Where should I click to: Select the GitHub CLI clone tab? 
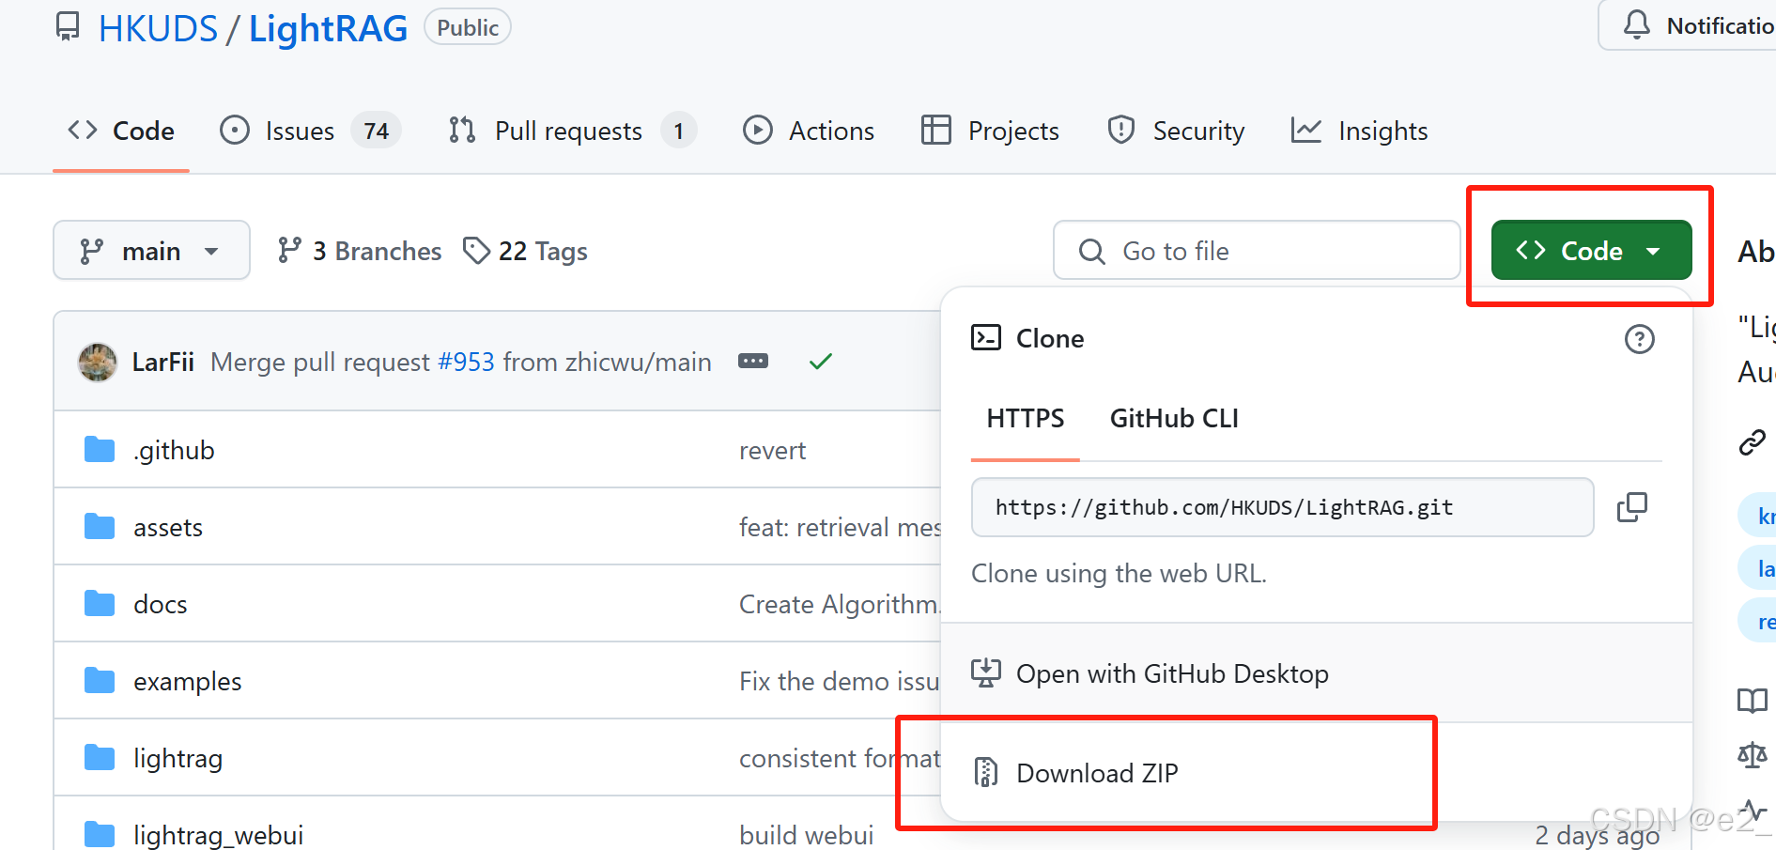click(x=1174, y=418)
